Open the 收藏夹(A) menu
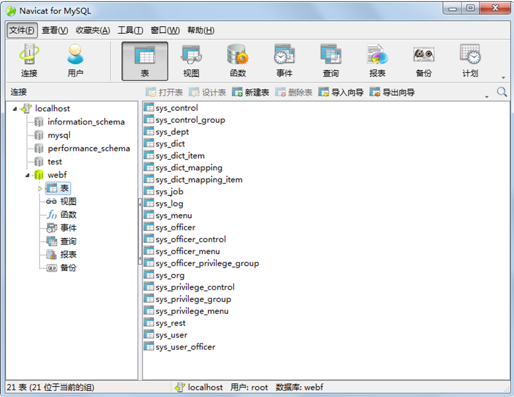 coord(93,30)
